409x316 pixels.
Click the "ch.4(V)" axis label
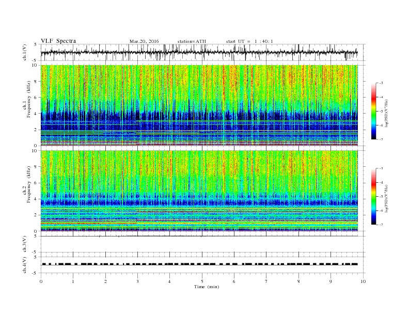(25, 265)
